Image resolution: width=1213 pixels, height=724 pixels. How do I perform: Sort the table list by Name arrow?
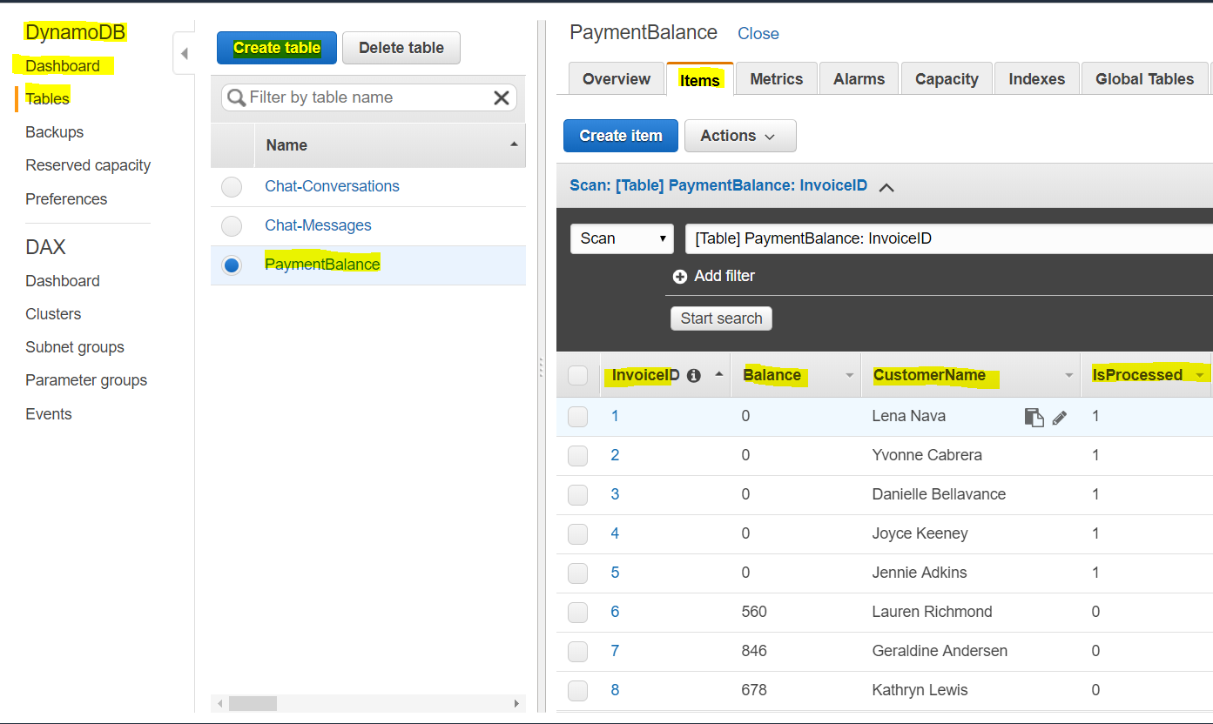(514, 144)
